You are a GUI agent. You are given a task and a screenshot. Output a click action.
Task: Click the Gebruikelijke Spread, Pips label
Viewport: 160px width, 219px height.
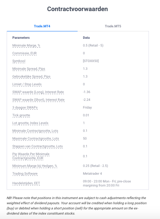31,76
